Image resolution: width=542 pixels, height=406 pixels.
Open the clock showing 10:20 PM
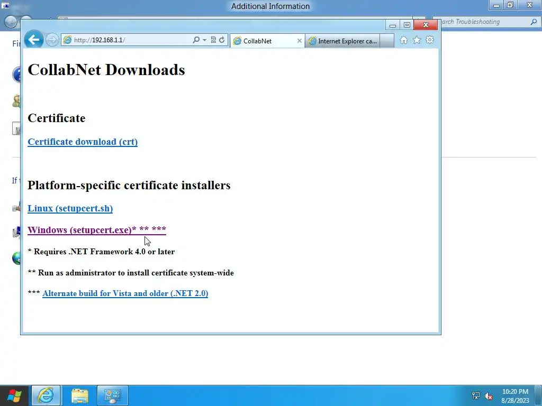515,396
